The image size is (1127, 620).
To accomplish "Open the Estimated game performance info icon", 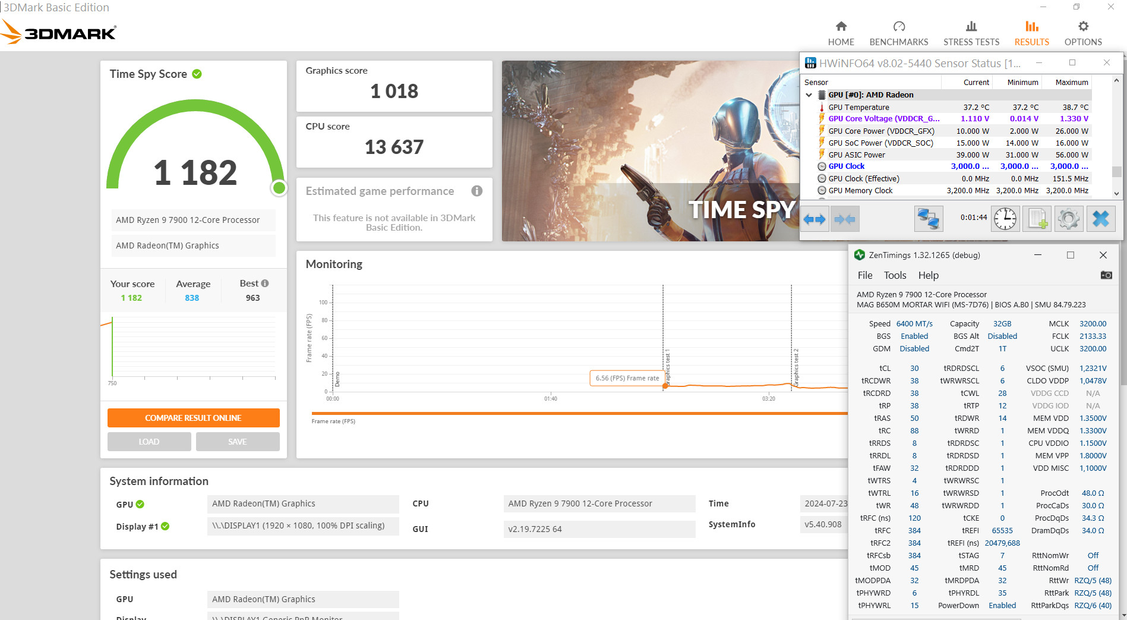I will tap(476, 191).
